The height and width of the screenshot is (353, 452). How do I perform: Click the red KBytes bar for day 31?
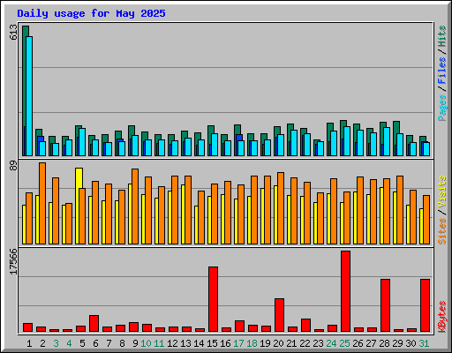click(425, 305)
